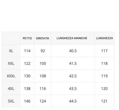Select the PETTO column header
Viewport: 119px width, 110px height.
[x=27, y=38]
